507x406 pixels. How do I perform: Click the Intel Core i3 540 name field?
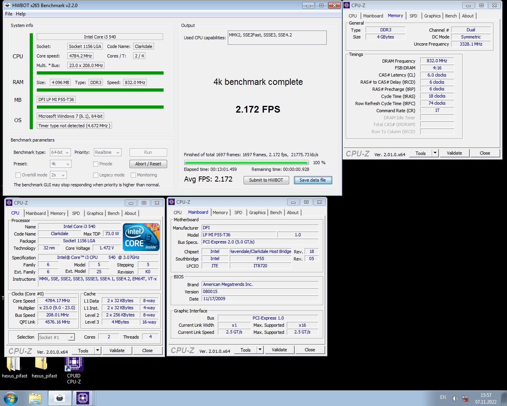[x=100, y=37]
